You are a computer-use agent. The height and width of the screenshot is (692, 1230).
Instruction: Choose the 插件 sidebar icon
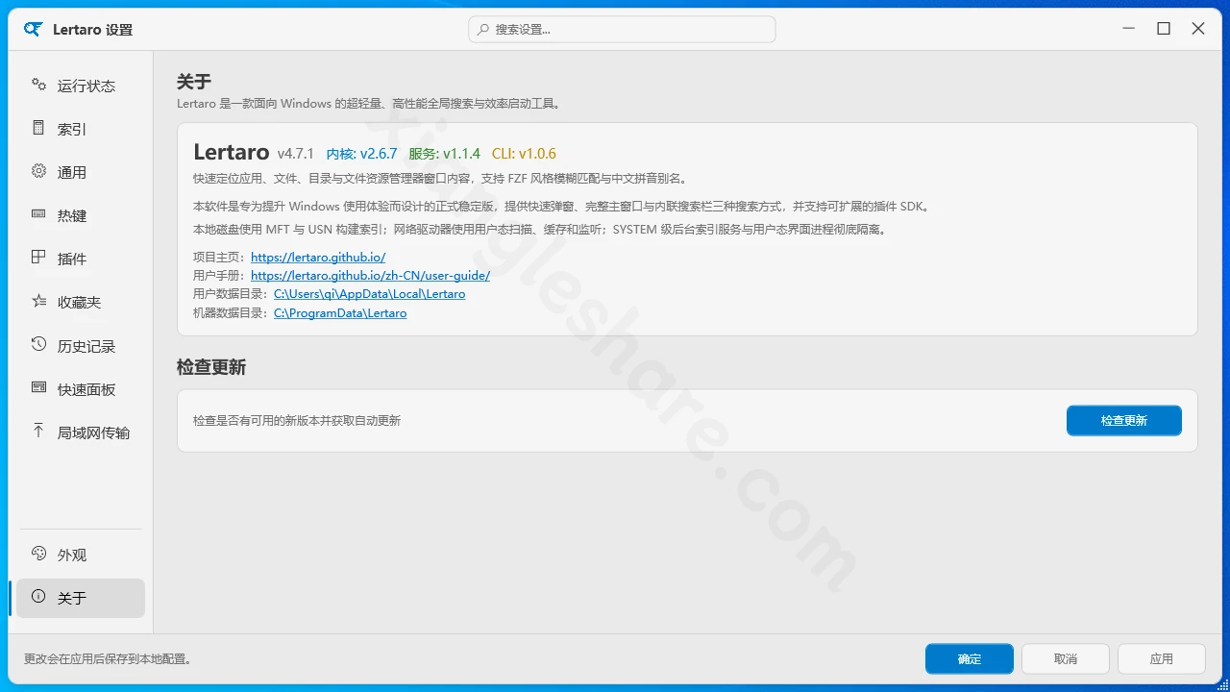pos(38,258)
